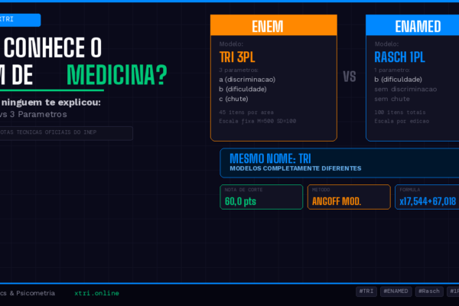Click the '3 parametros:' label in the ENEM card
Viewport: 459px width, 306px height.
click(x=239, y=70)
